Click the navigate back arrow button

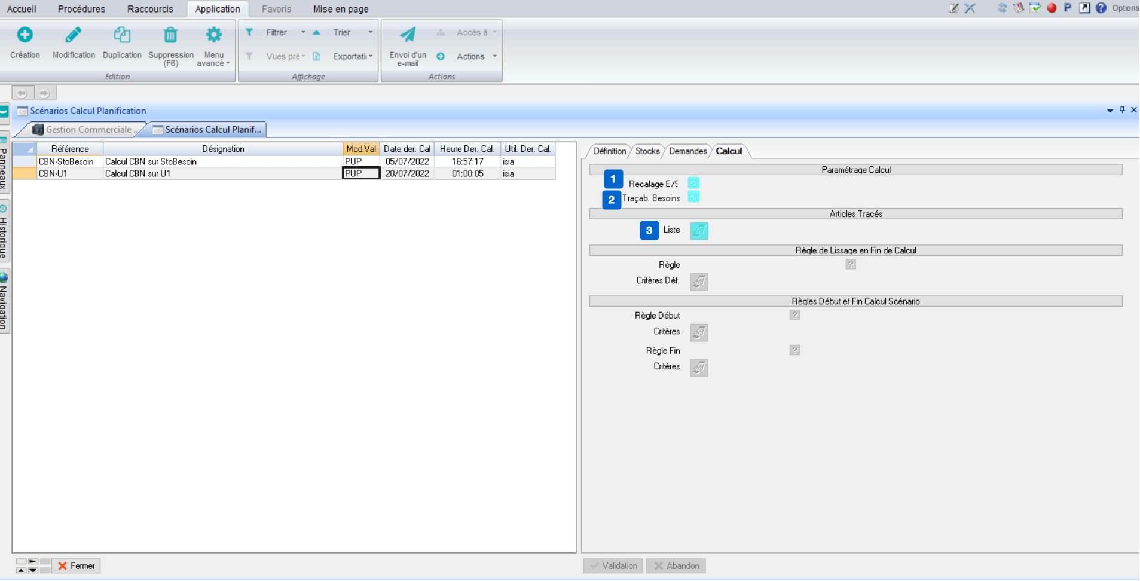point(22,93)
